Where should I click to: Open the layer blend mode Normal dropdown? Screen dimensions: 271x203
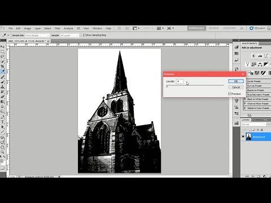pos(253,124)
